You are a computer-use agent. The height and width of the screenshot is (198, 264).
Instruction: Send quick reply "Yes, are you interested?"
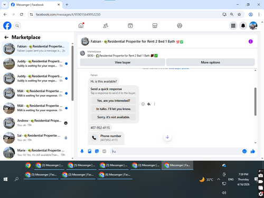coord(114,101)
